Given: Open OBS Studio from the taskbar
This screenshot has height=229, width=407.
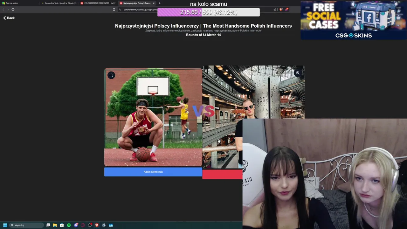Looking at the screenshot, I should tap(90, 225).
